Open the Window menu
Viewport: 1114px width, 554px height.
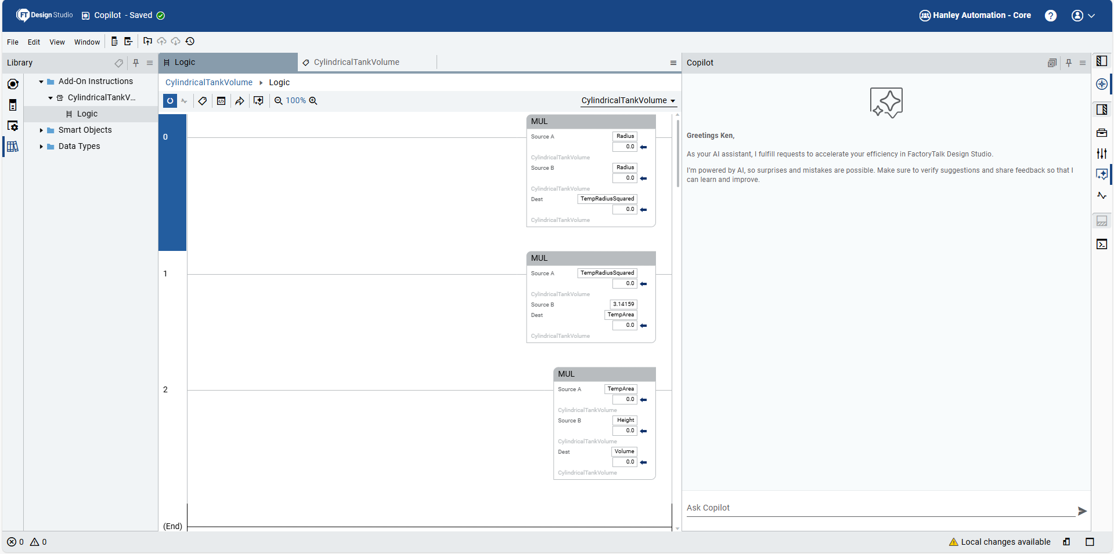[x=87, y=42]
